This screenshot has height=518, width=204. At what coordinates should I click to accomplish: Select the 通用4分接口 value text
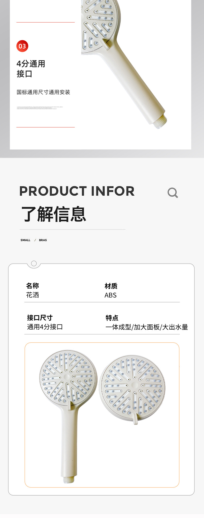point(45,327)
